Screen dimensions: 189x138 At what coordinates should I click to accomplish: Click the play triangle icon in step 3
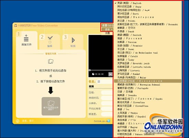point(73,40)
